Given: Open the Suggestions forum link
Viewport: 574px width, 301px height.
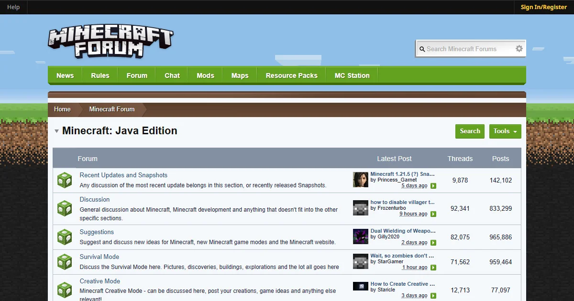Looking at the screenshot, I should click(x=97, y=232).
